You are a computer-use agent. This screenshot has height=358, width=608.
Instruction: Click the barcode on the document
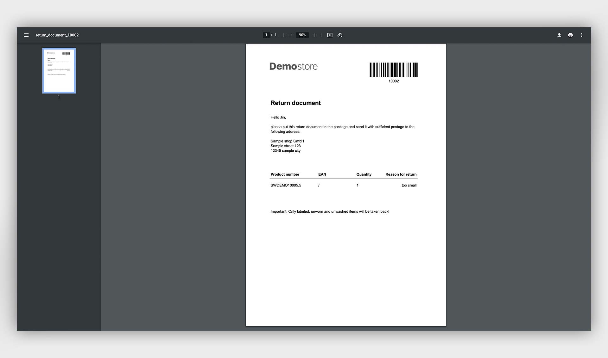[394, 70]
